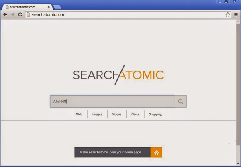Open a new tab
Image resolution: width=241 pixels, height=167 pixels.
(57, 7)
